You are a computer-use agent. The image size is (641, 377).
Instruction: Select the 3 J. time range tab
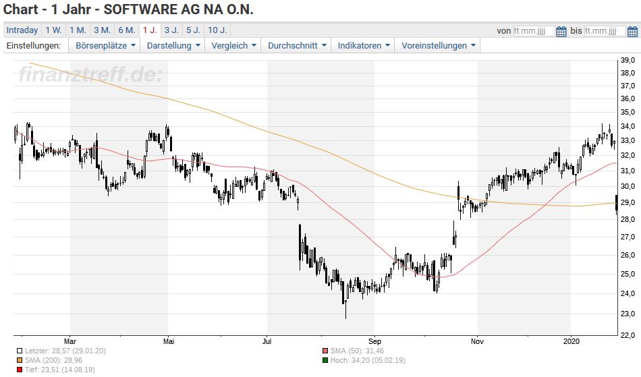(x=171, y=30)
